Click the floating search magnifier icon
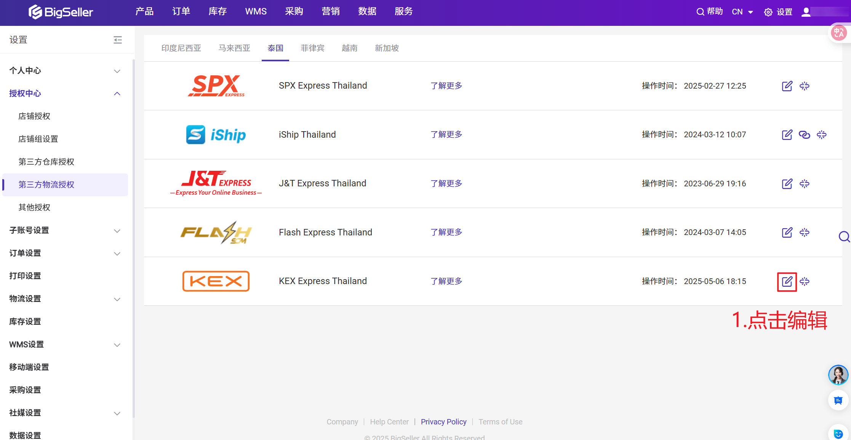Screen dimensions: 851x440 (844, 237)
